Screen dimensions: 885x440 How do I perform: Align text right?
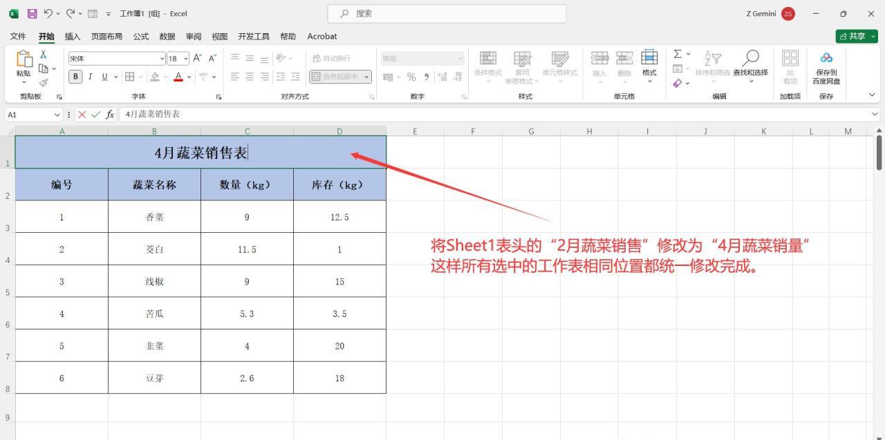(264, 77)
